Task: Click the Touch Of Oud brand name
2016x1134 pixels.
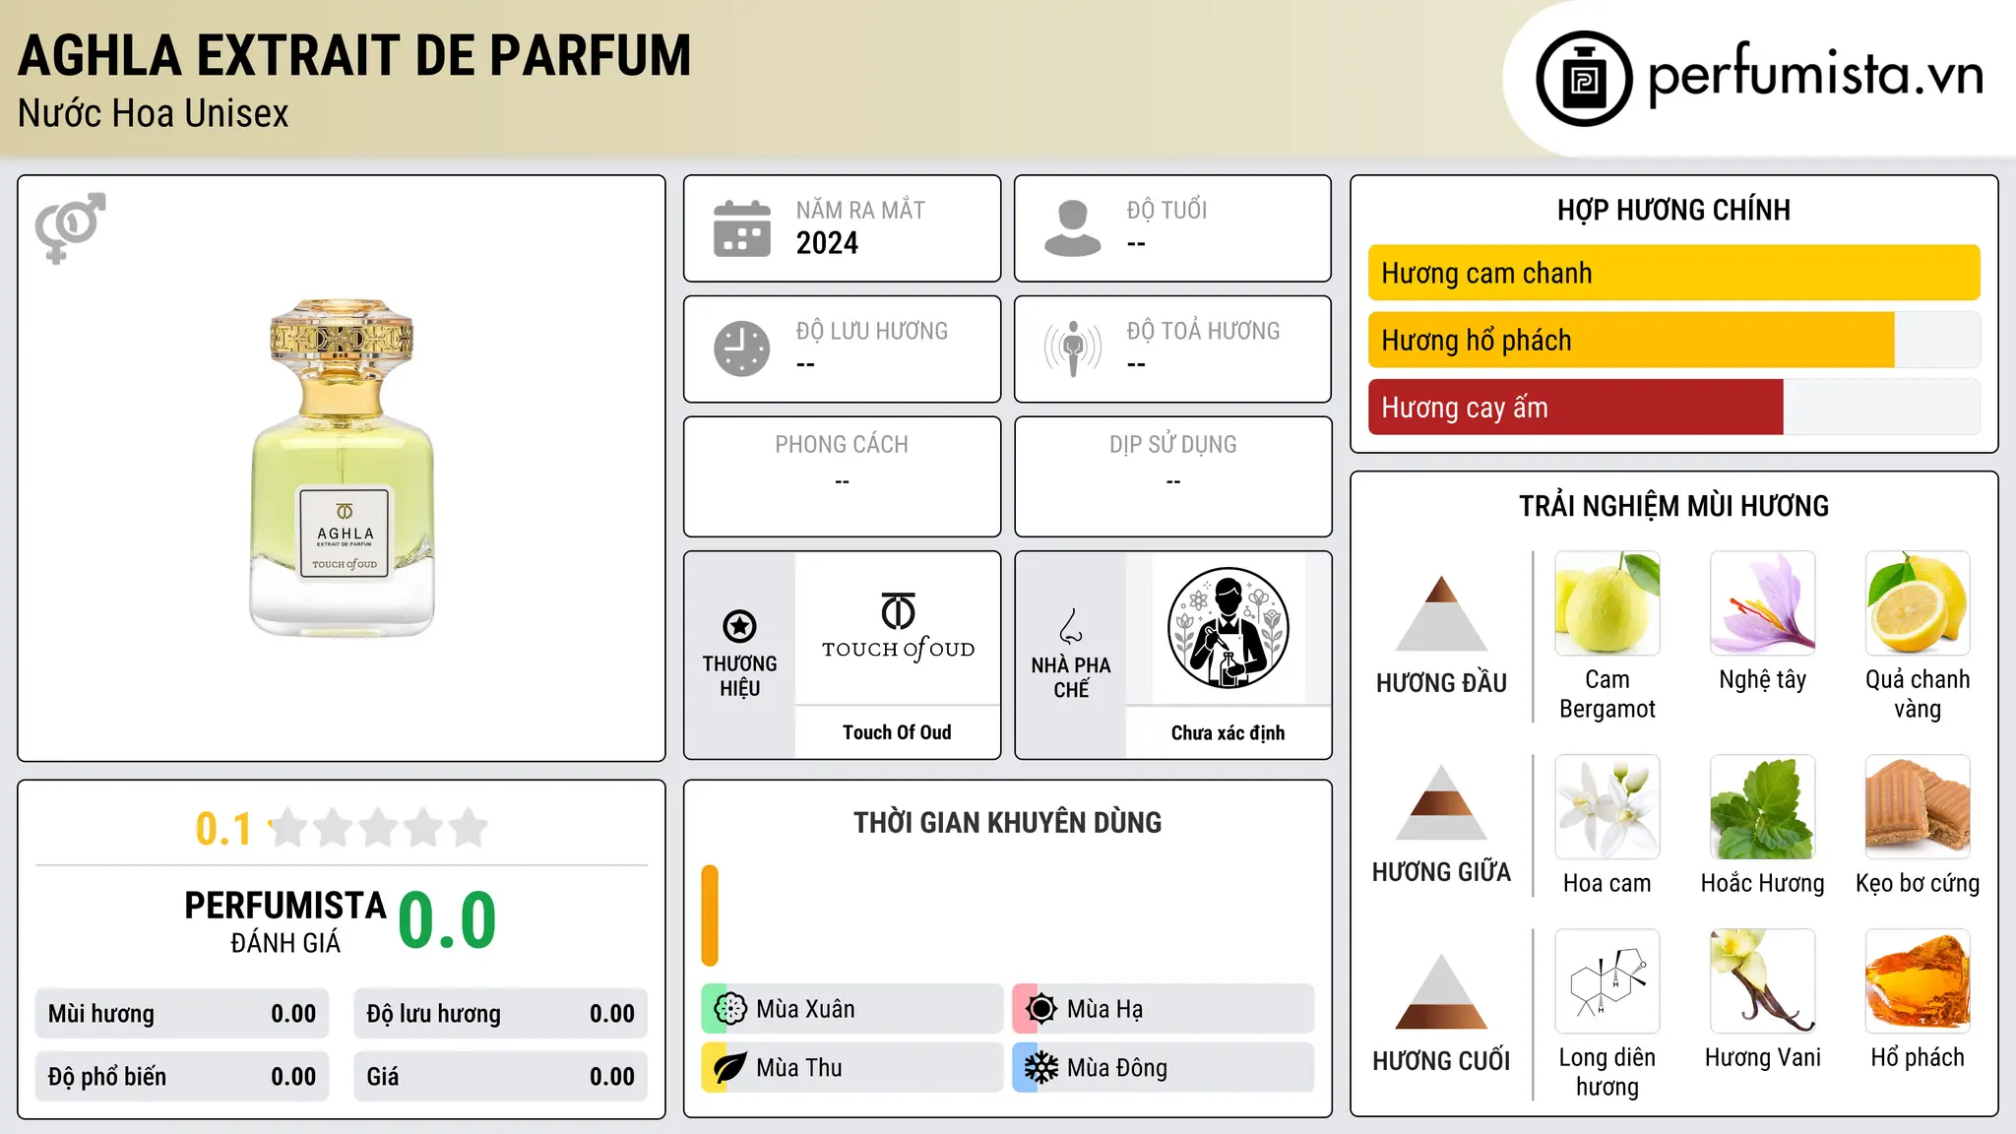Action: click(897, 732)
